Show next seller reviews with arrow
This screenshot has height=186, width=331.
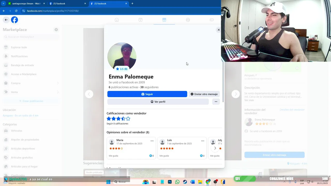click(215, 148)
